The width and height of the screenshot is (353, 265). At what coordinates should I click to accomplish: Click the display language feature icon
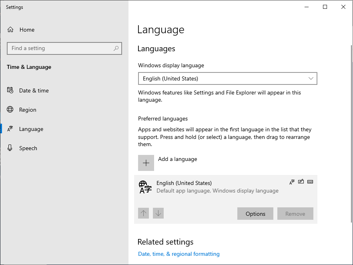click(292, 182)
